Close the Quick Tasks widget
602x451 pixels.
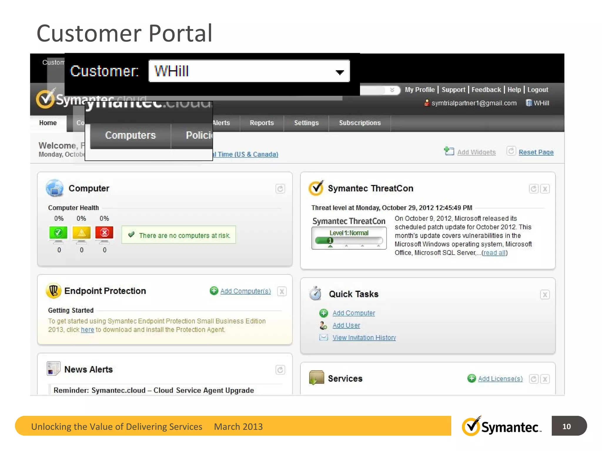(545, 295)
